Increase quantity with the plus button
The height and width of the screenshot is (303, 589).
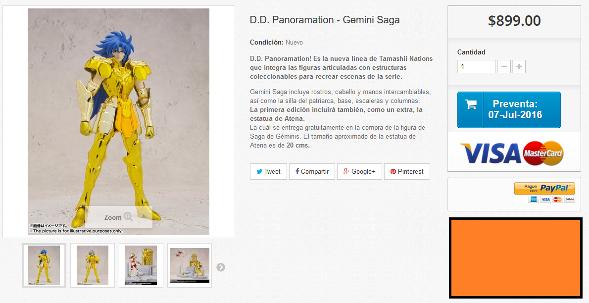tap(519, 66)
